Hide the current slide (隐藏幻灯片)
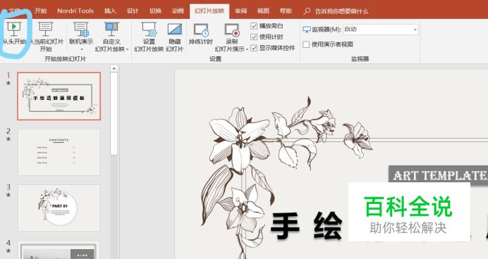This screenshot has width=488, height=259. click(175, 37)
